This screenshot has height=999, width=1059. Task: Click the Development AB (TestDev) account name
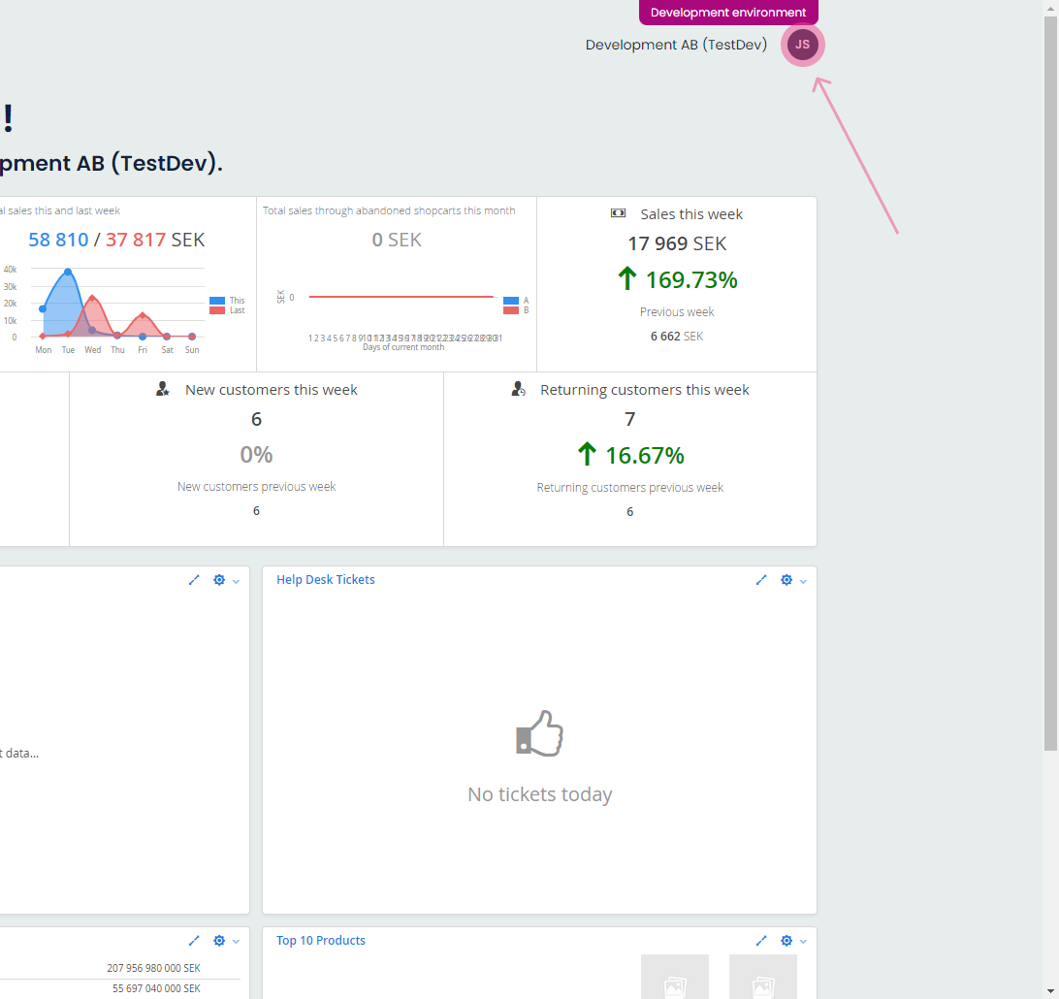tap(676, 45)
